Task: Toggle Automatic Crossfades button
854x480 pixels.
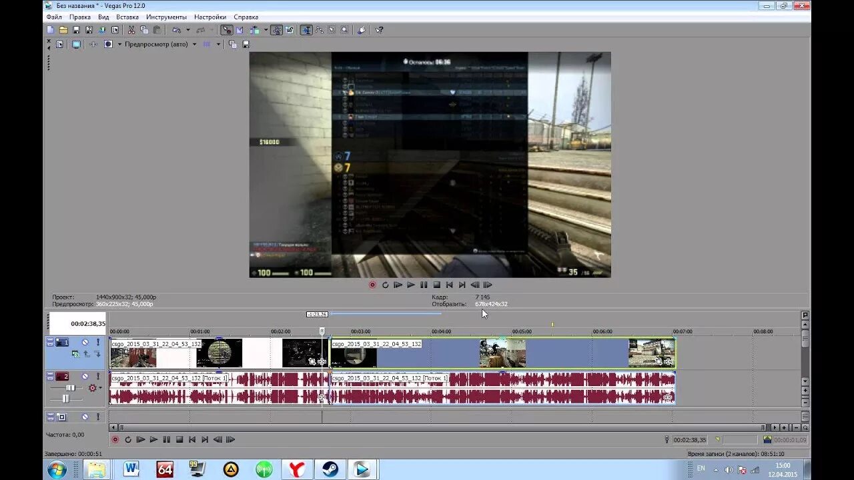Action: [240, 30]
